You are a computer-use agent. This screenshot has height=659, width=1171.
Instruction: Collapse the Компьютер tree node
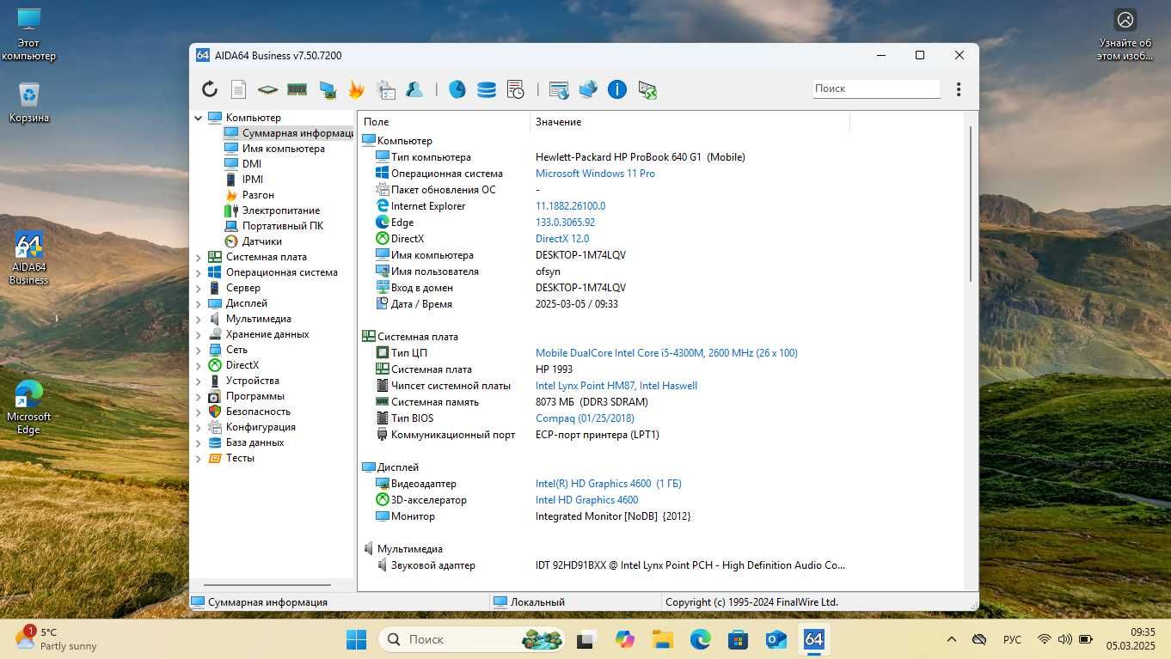[199, 118]
